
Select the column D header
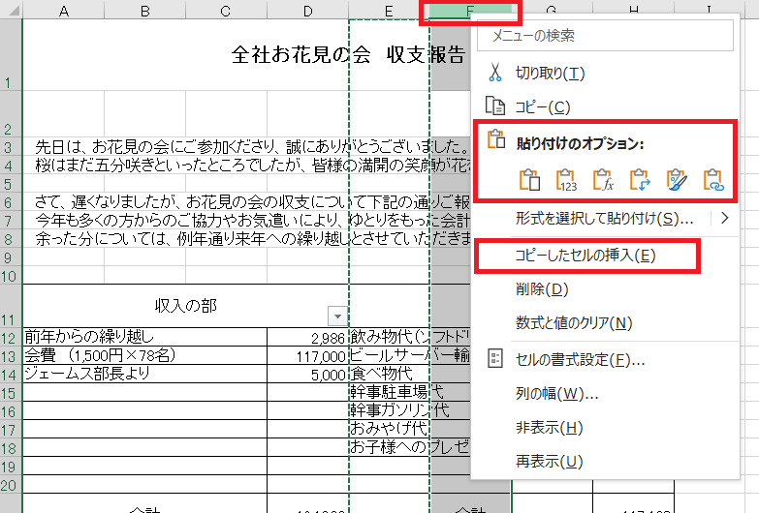tap(307, 10)
